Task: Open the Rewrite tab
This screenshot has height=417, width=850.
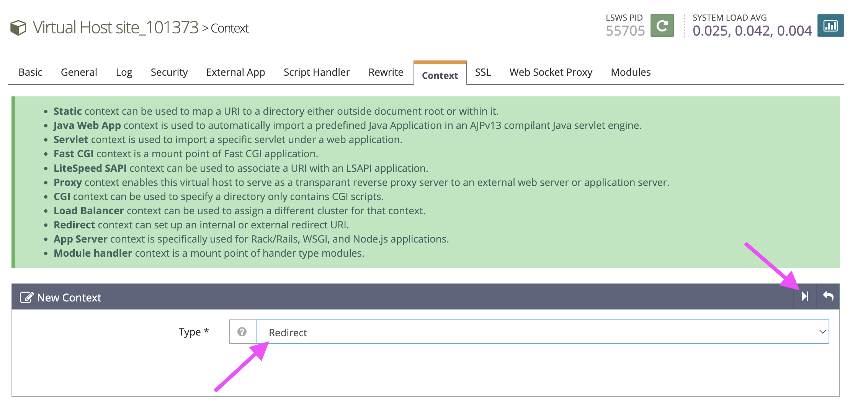Action: pyautogui.click(x=386, y=72)
